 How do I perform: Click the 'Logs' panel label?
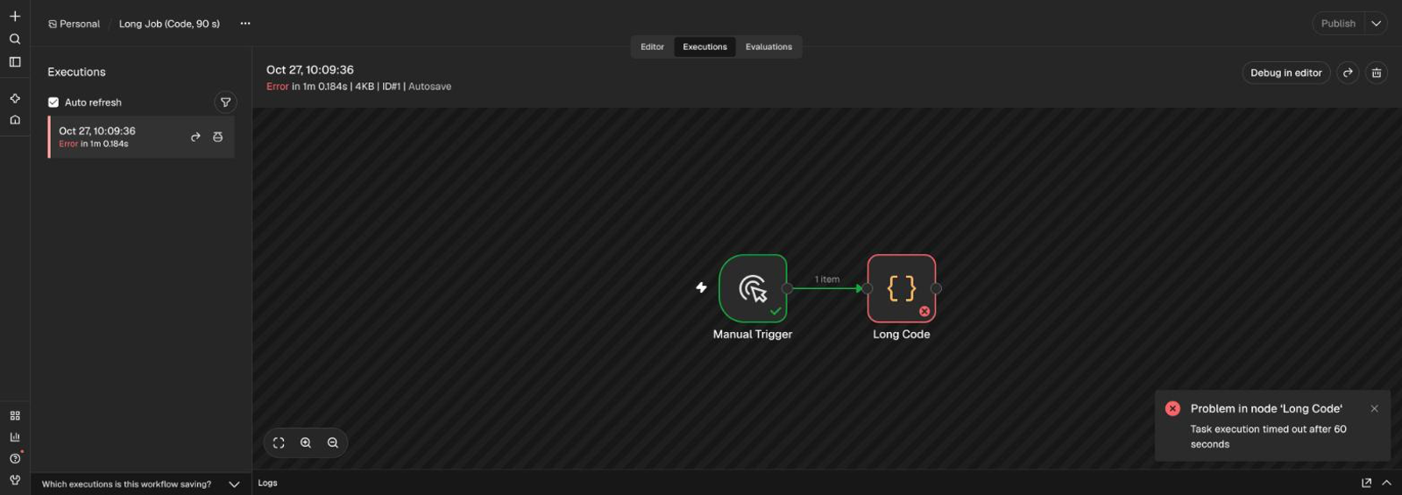pyautogui.click(x=267, y=483)
